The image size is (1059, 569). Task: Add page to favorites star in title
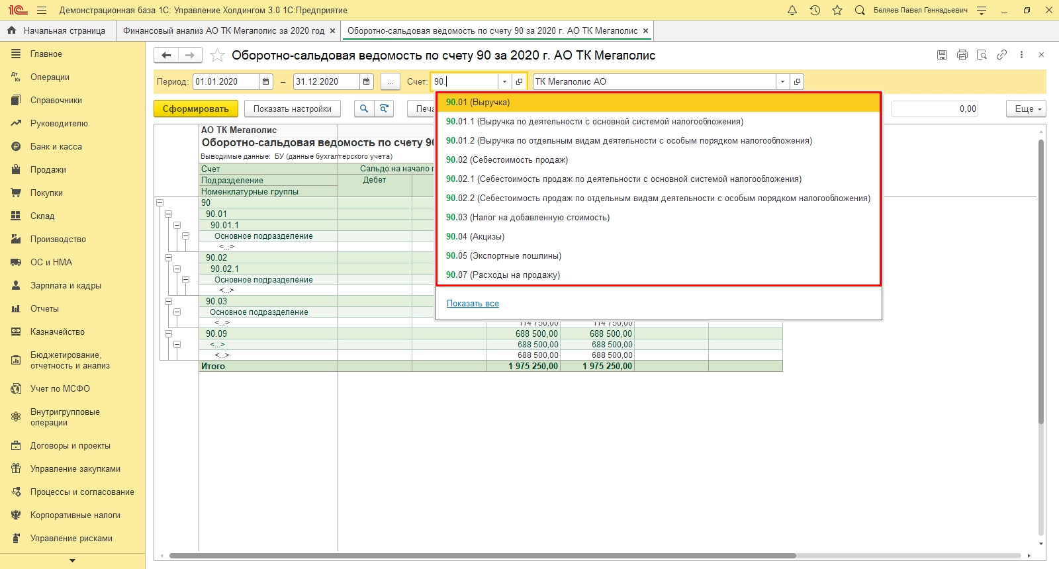click(217, 56)
